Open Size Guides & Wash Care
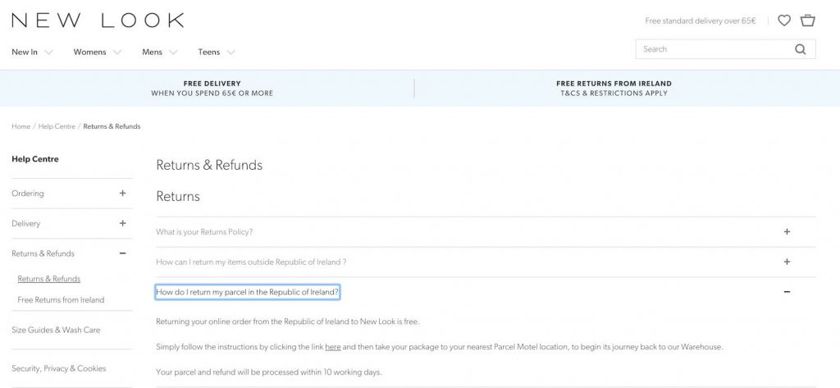Screen dimensions: 840x388 click(56, 330)
